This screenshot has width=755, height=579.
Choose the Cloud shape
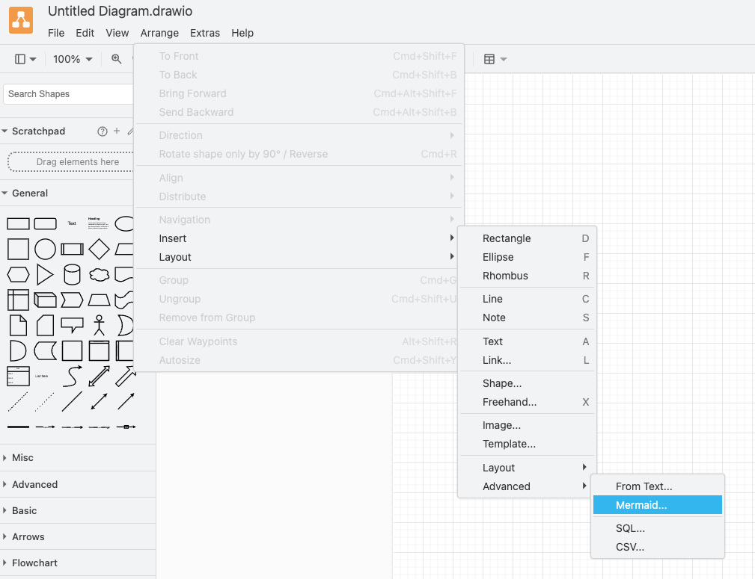(100, 275)
